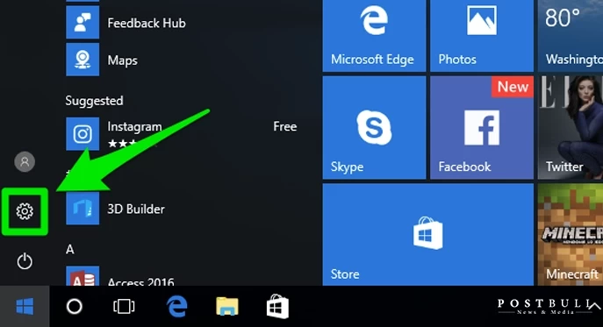
Task: Click the Suggested section heading
Action: [94, 101]
